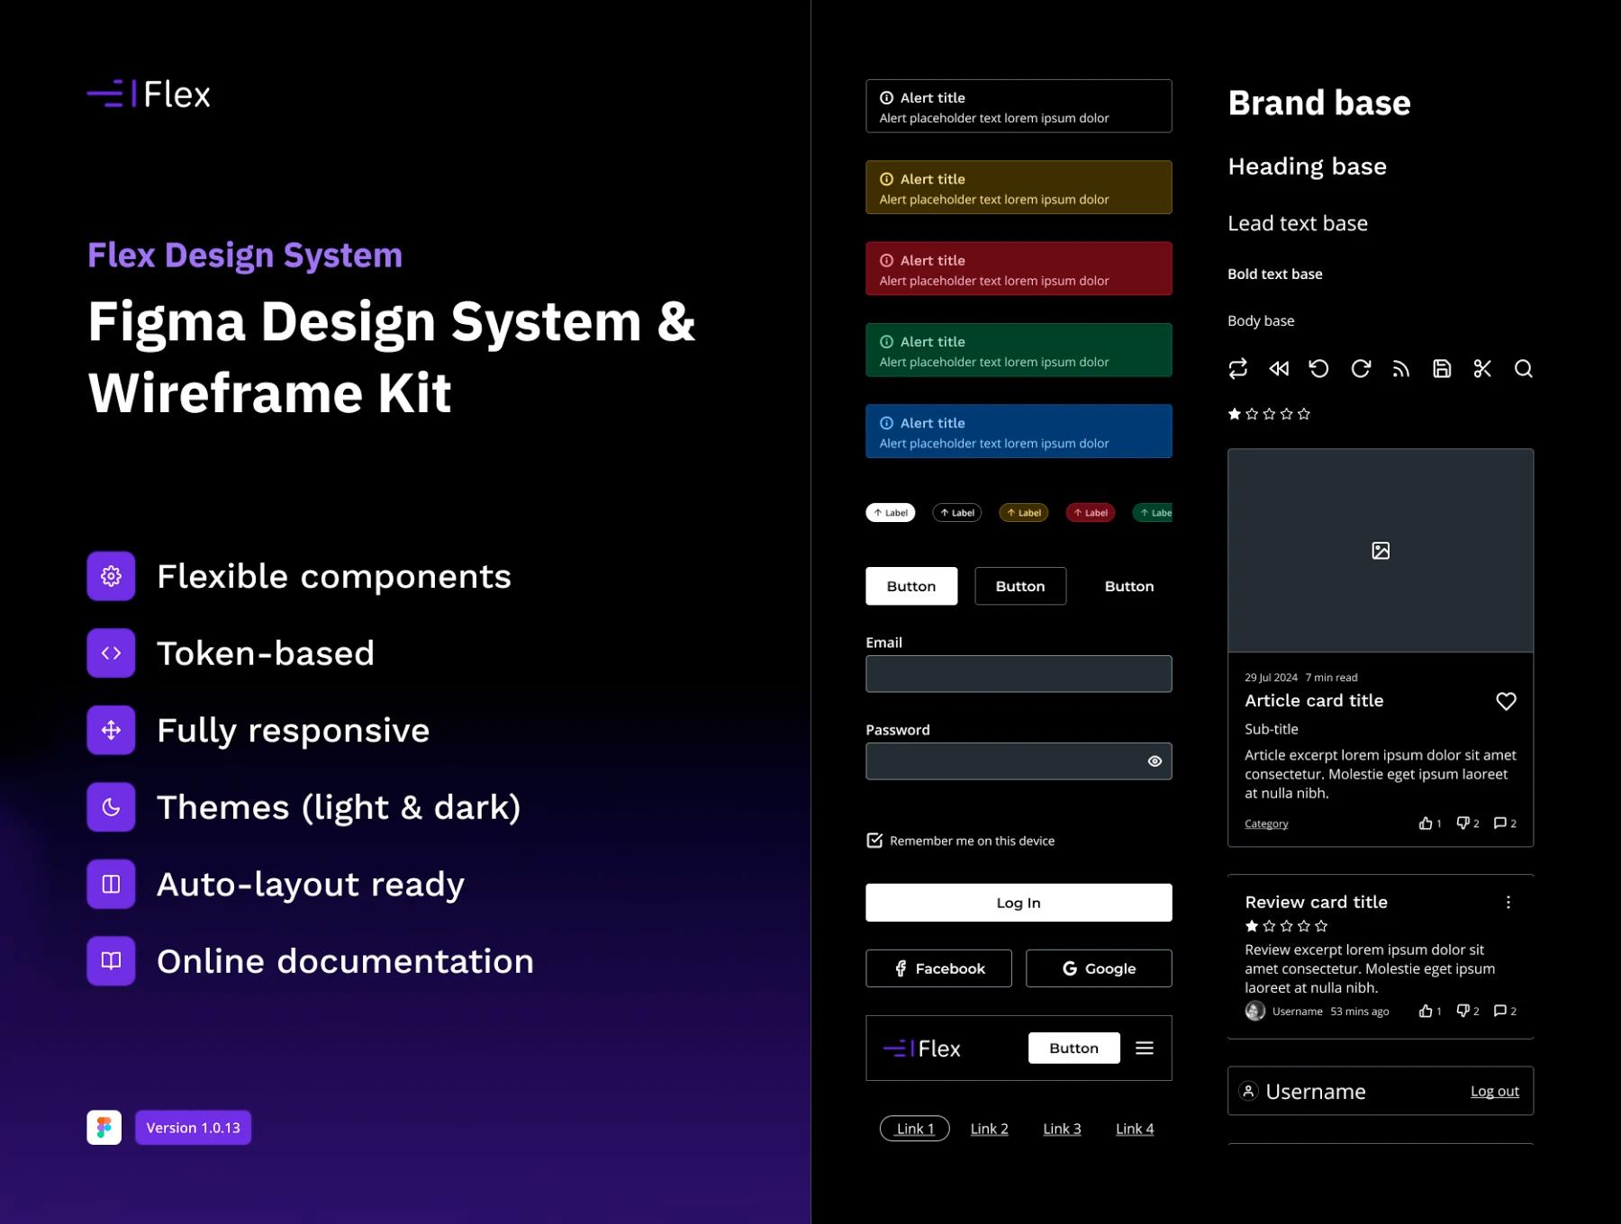Click the white filled Button
This screenshot has width=1621, height=1224.
(911, 586)
